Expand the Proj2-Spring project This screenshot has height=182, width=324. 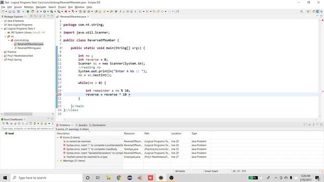coord(2,60)
